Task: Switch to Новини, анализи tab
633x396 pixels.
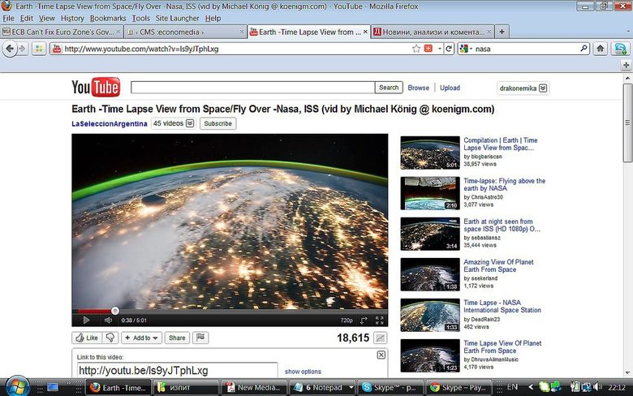Action: click(x=433, y=32)
